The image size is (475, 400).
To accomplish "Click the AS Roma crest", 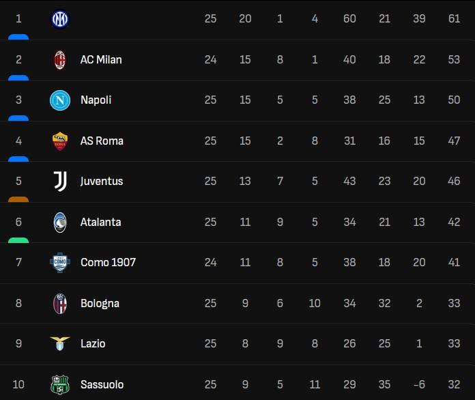I will pyautogui.click(x=60, y=141).
